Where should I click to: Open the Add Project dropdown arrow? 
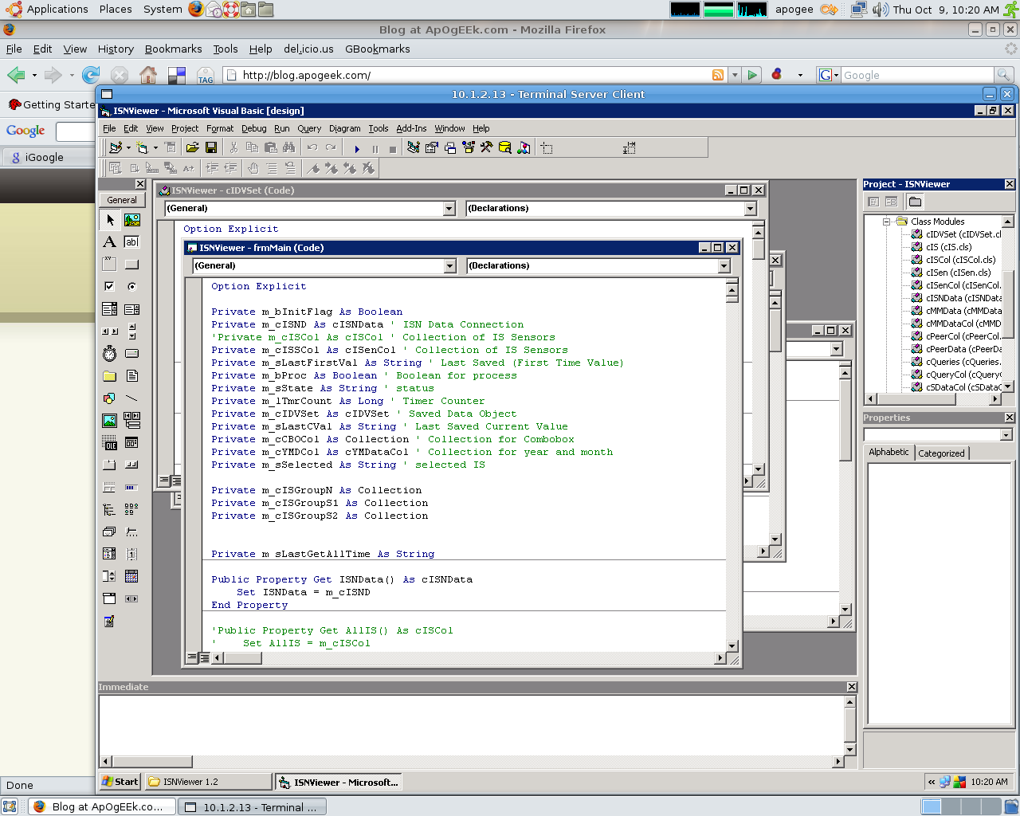coord(128,147)
